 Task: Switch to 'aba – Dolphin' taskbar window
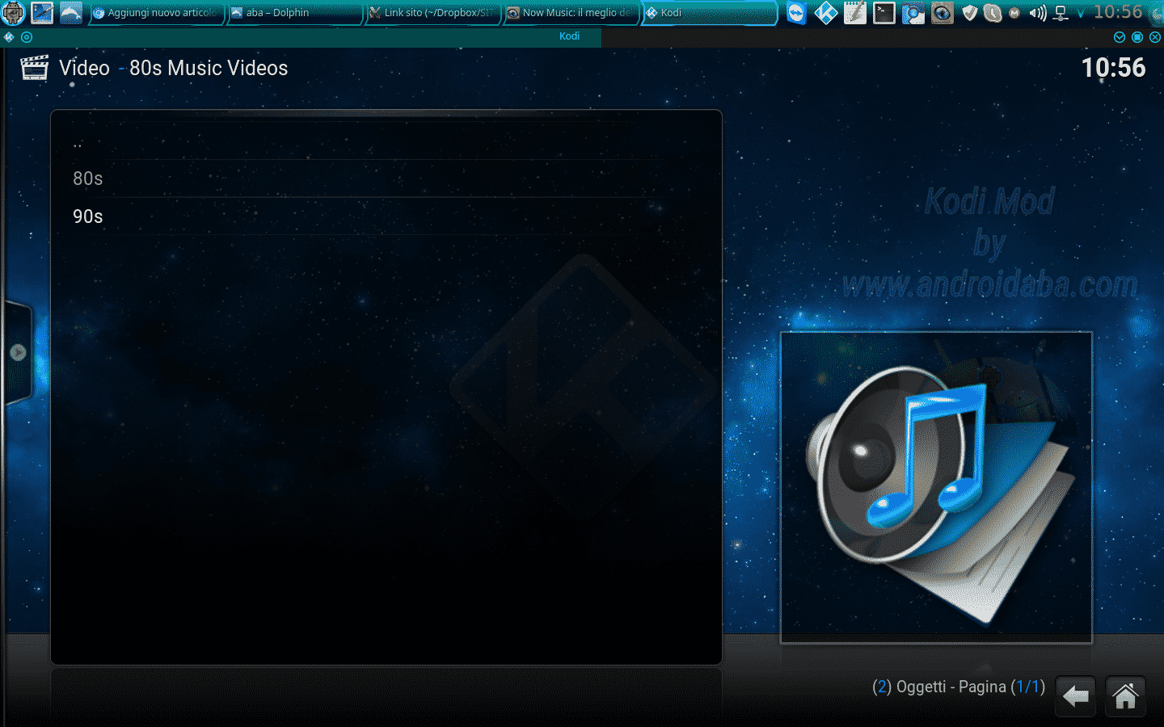pos(294,13)
